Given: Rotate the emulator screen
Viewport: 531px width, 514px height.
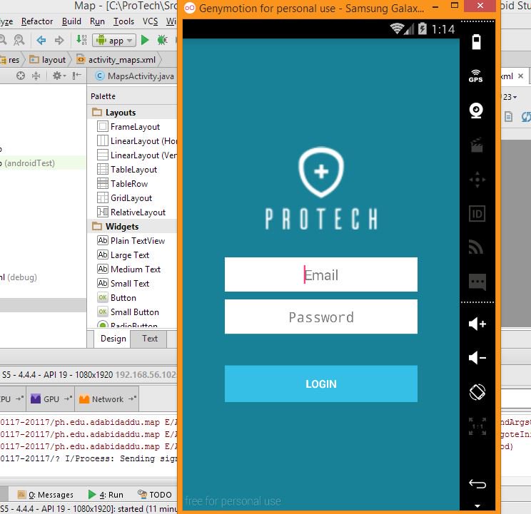Looking at the screenshot, I should (477, 392).
